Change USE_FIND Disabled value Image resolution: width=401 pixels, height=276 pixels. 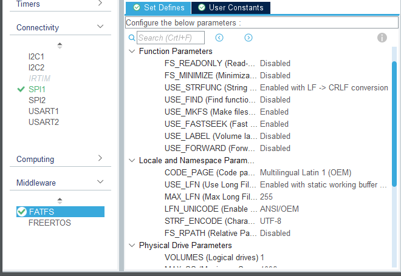pos(275,100)
